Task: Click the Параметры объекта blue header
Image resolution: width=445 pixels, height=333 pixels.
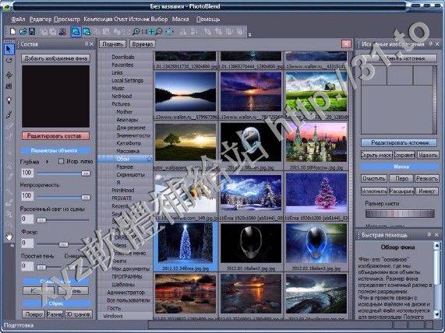Action: (55, 150)
